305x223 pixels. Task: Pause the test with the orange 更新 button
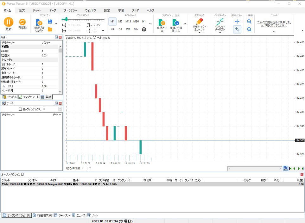[x=9, y=22]
